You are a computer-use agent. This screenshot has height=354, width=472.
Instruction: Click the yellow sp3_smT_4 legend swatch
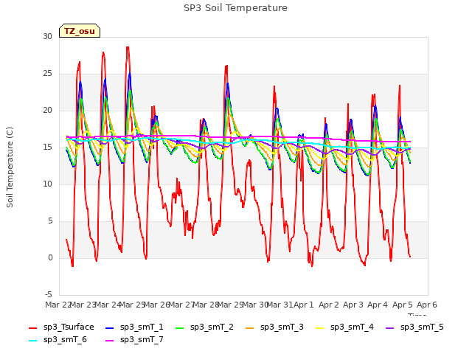(319, 327)
